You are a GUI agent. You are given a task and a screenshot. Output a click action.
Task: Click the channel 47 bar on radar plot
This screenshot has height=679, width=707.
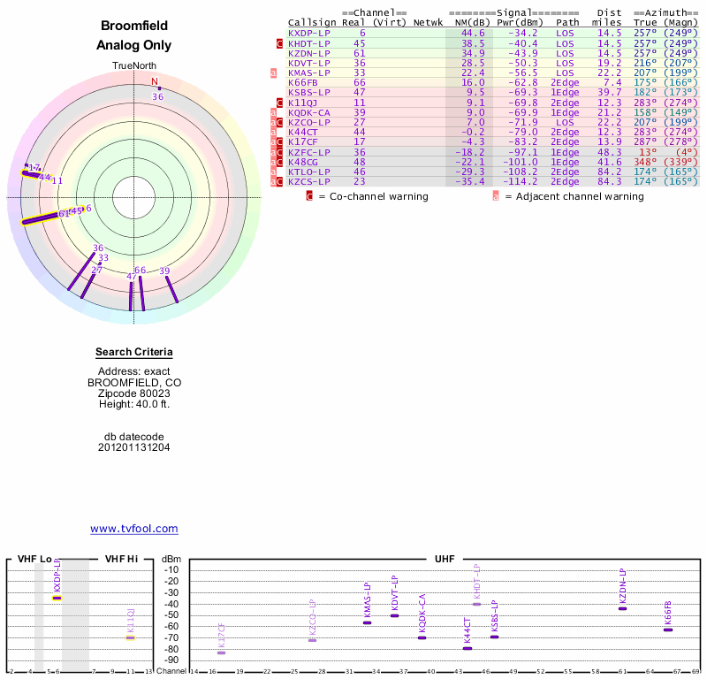pos(131,296)
